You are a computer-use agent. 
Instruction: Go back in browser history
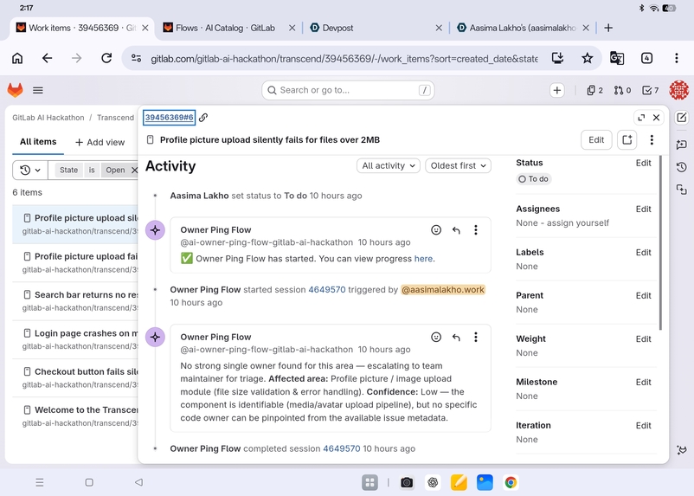pos(48,58)
